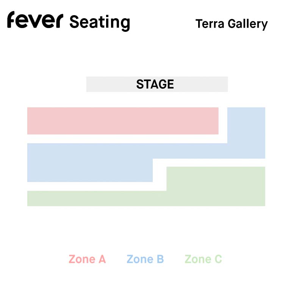The image size is (291, 291).
Task: Click the Zone A legend label
Action: (87, 259)
